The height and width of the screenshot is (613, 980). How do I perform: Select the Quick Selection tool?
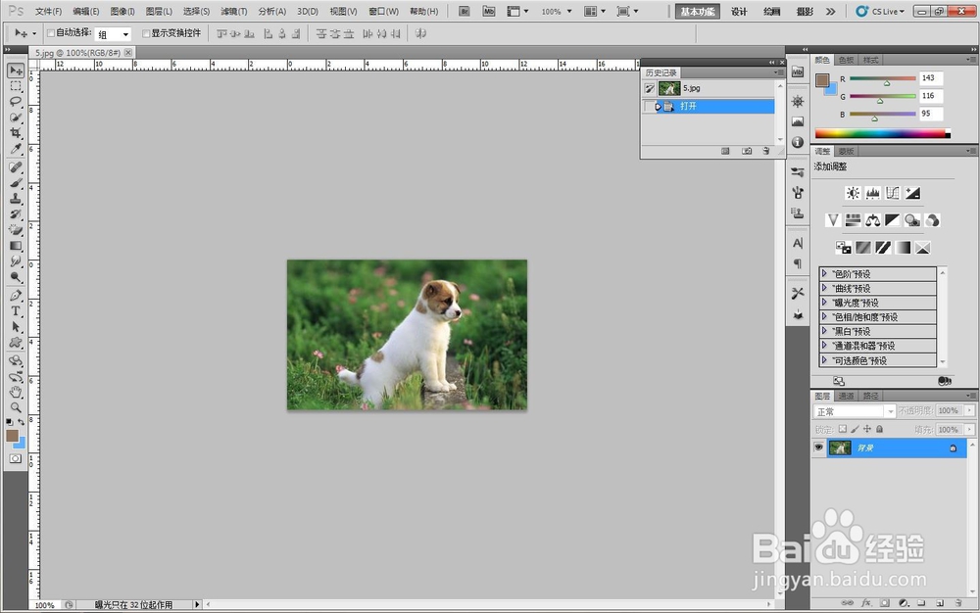(16, 117)
